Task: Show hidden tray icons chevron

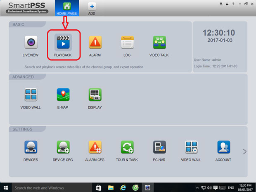Action: 197,187
